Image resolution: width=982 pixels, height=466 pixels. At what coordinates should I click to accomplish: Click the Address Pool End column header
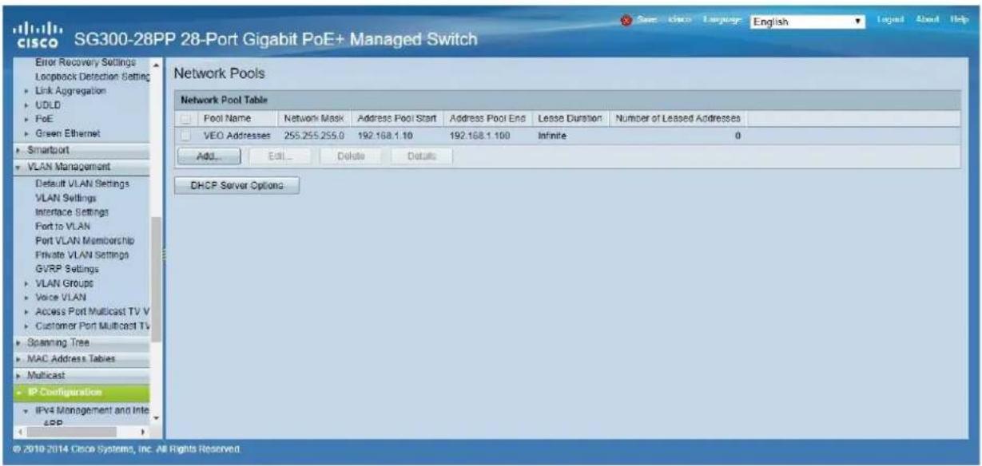coord(487,119)
